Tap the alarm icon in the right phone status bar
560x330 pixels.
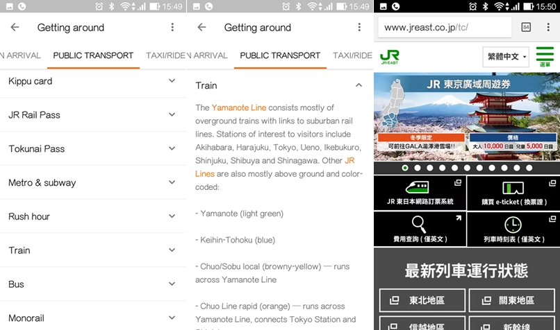coord(472,6)
